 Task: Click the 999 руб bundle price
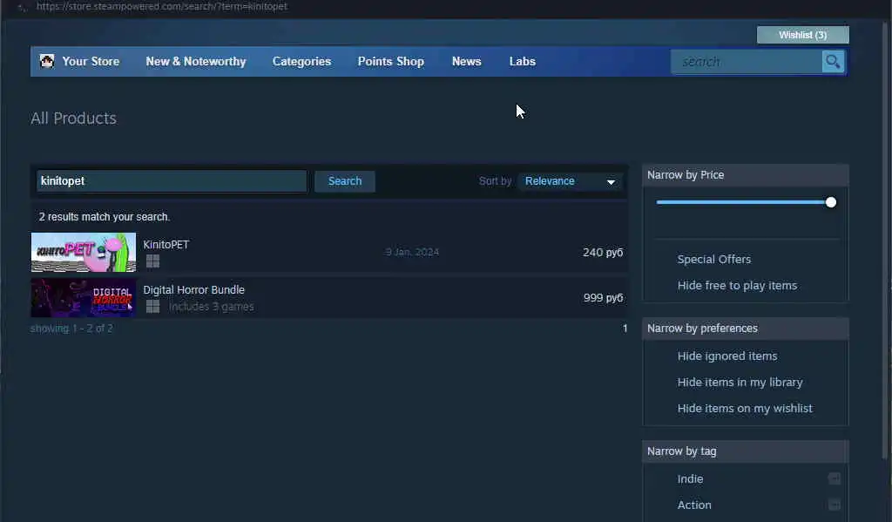603,298
